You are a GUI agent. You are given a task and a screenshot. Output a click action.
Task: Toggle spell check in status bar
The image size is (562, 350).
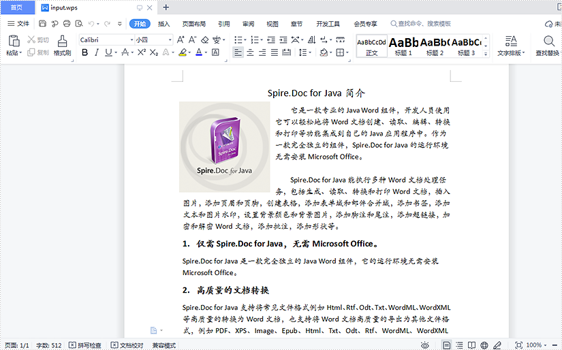coord(85,345)
